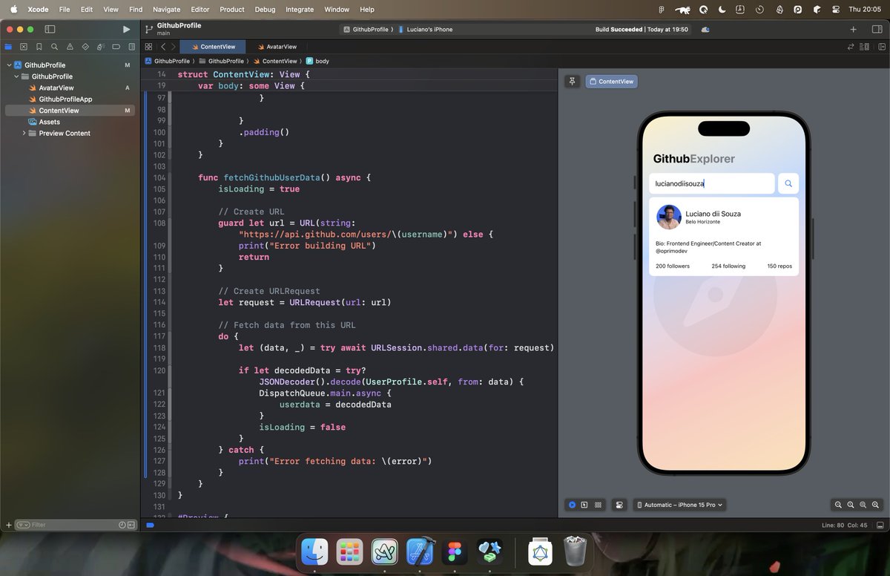The height and width of the screenshot is (576, 890).
Task: Open the Project navigator folder icon
Action: tap(8, 46)
